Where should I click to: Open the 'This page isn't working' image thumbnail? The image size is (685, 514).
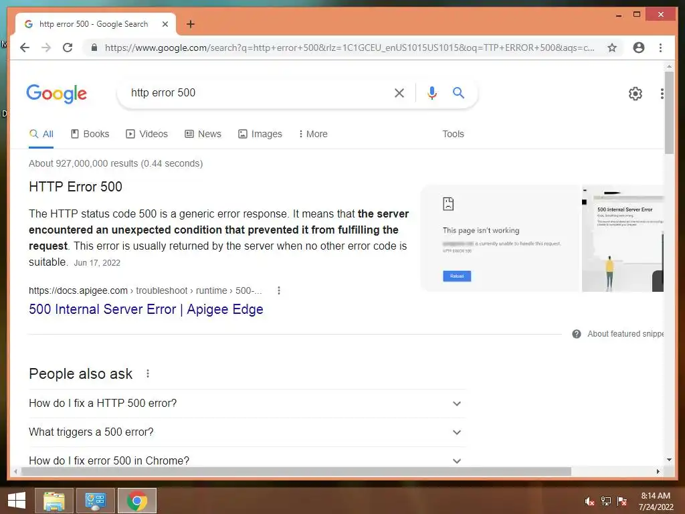(500, 238)
